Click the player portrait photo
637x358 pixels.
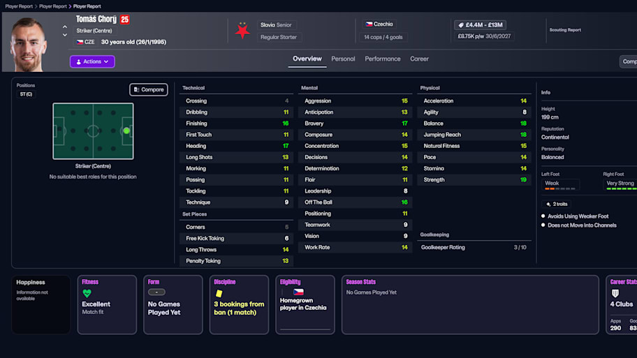(28, 43)
